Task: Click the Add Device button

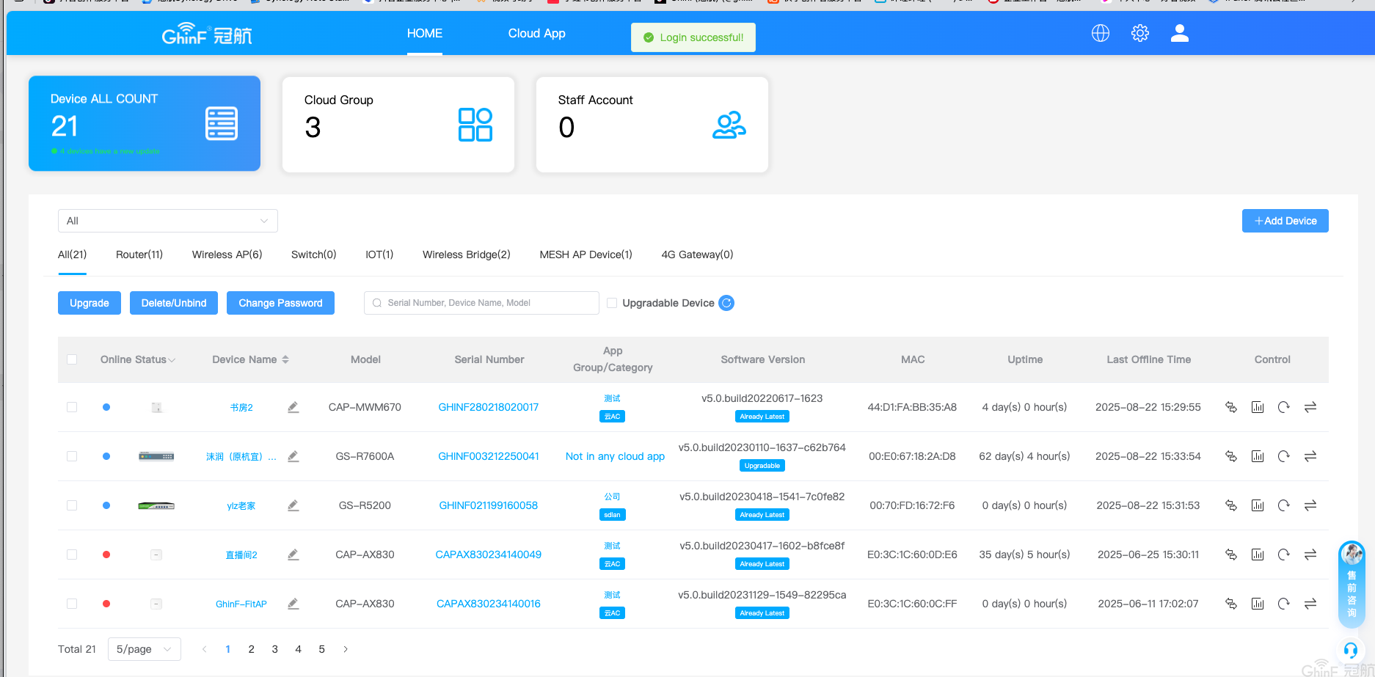Action: click(1285, 221)
